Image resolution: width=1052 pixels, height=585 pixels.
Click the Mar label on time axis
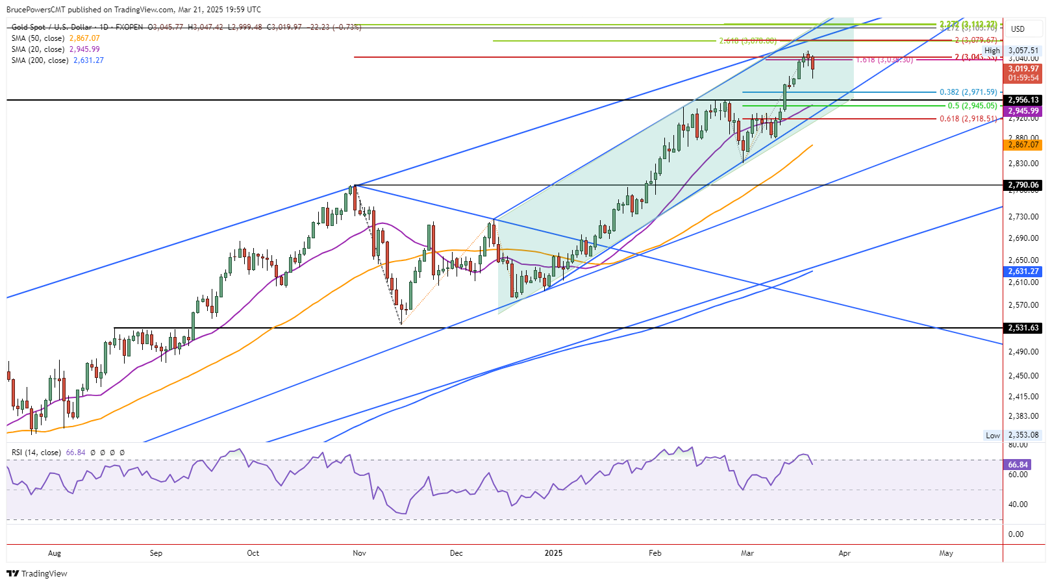747,553
